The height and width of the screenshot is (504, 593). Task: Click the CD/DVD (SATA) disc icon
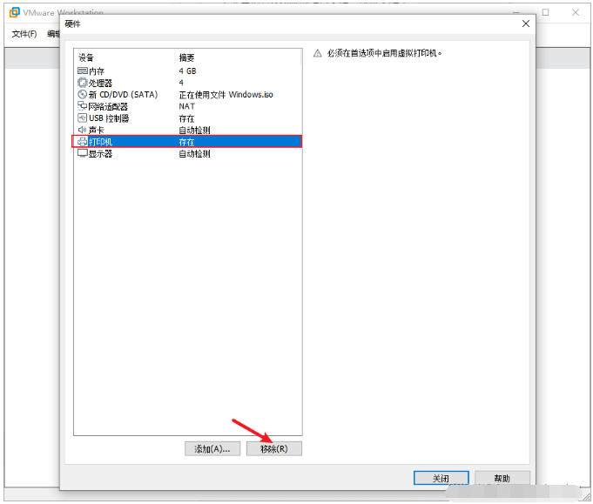[82, 94]
